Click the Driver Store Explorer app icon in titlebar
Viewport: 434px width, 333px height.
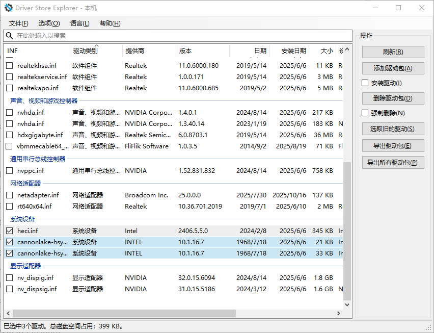tap(7, 8)
